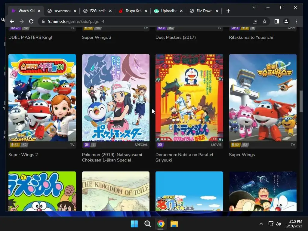Open Chrome's three-dot menu
308x231 pixels.
pos(296,21)
